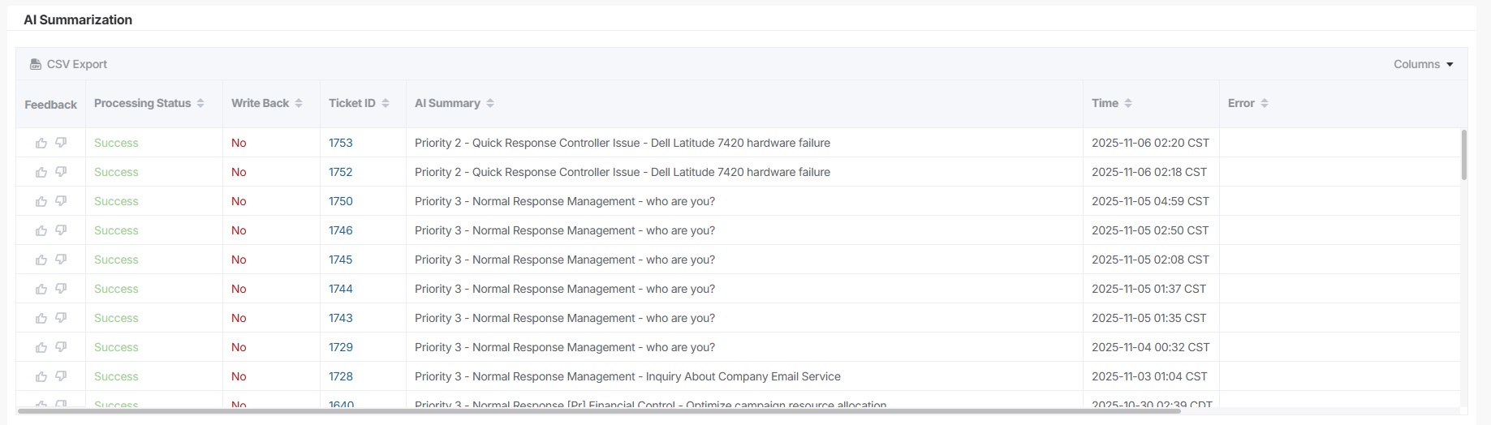Open ticket 1728 link
Viewport: 1491px width, 425px height.
click(340, 376)
